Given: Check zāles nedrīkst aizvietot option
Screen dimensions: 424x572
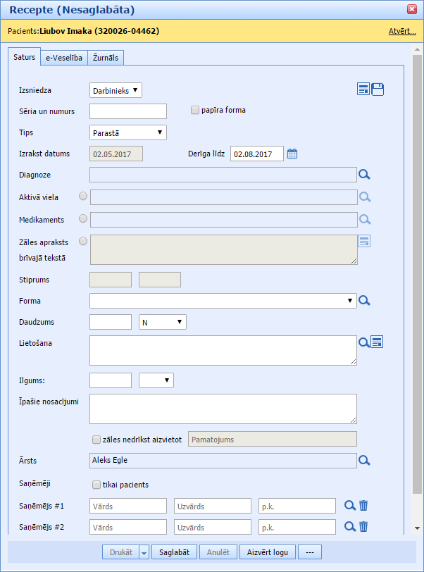Looking at the screenshot, I should tap(96, 440).
